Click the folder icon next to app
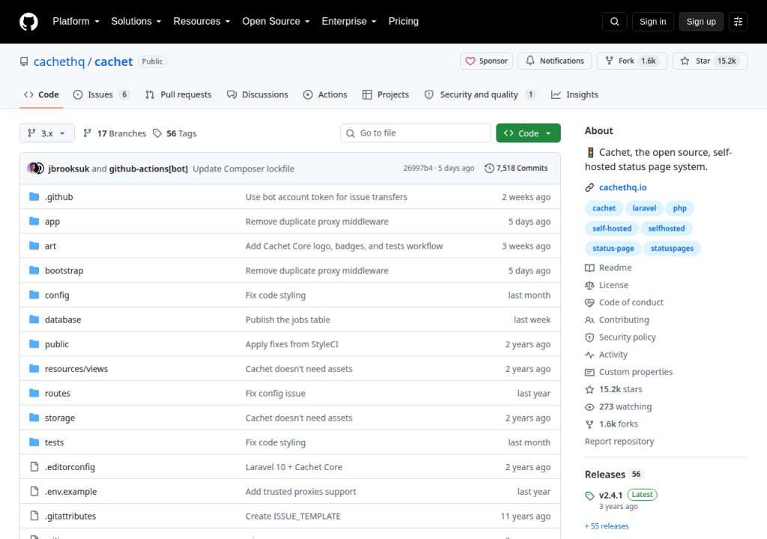Viewport: 767px width, 539px height. pyautogui.click(x=34, y=221)
